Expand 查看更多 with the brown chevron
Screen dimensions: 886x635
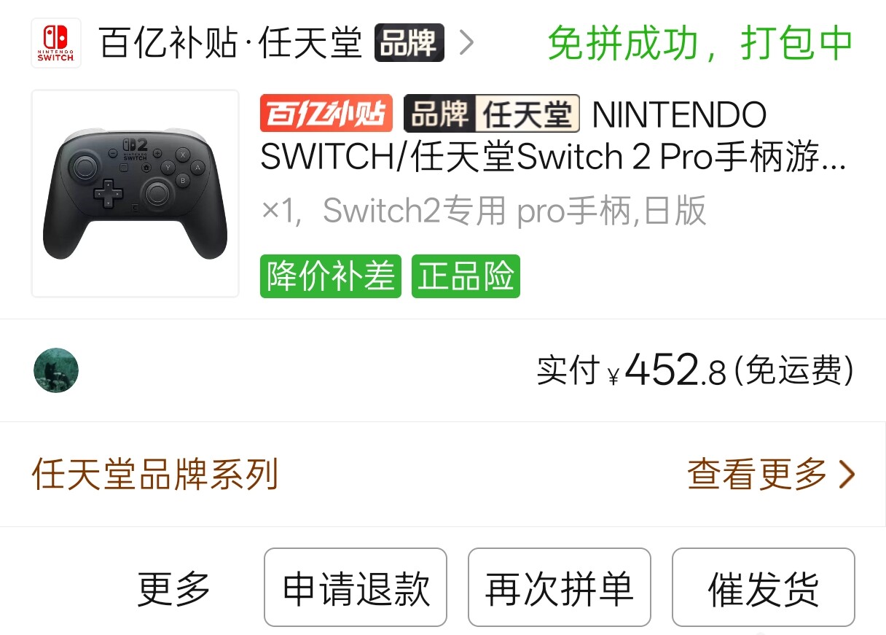pyautogui.click(x=771, y=474)
